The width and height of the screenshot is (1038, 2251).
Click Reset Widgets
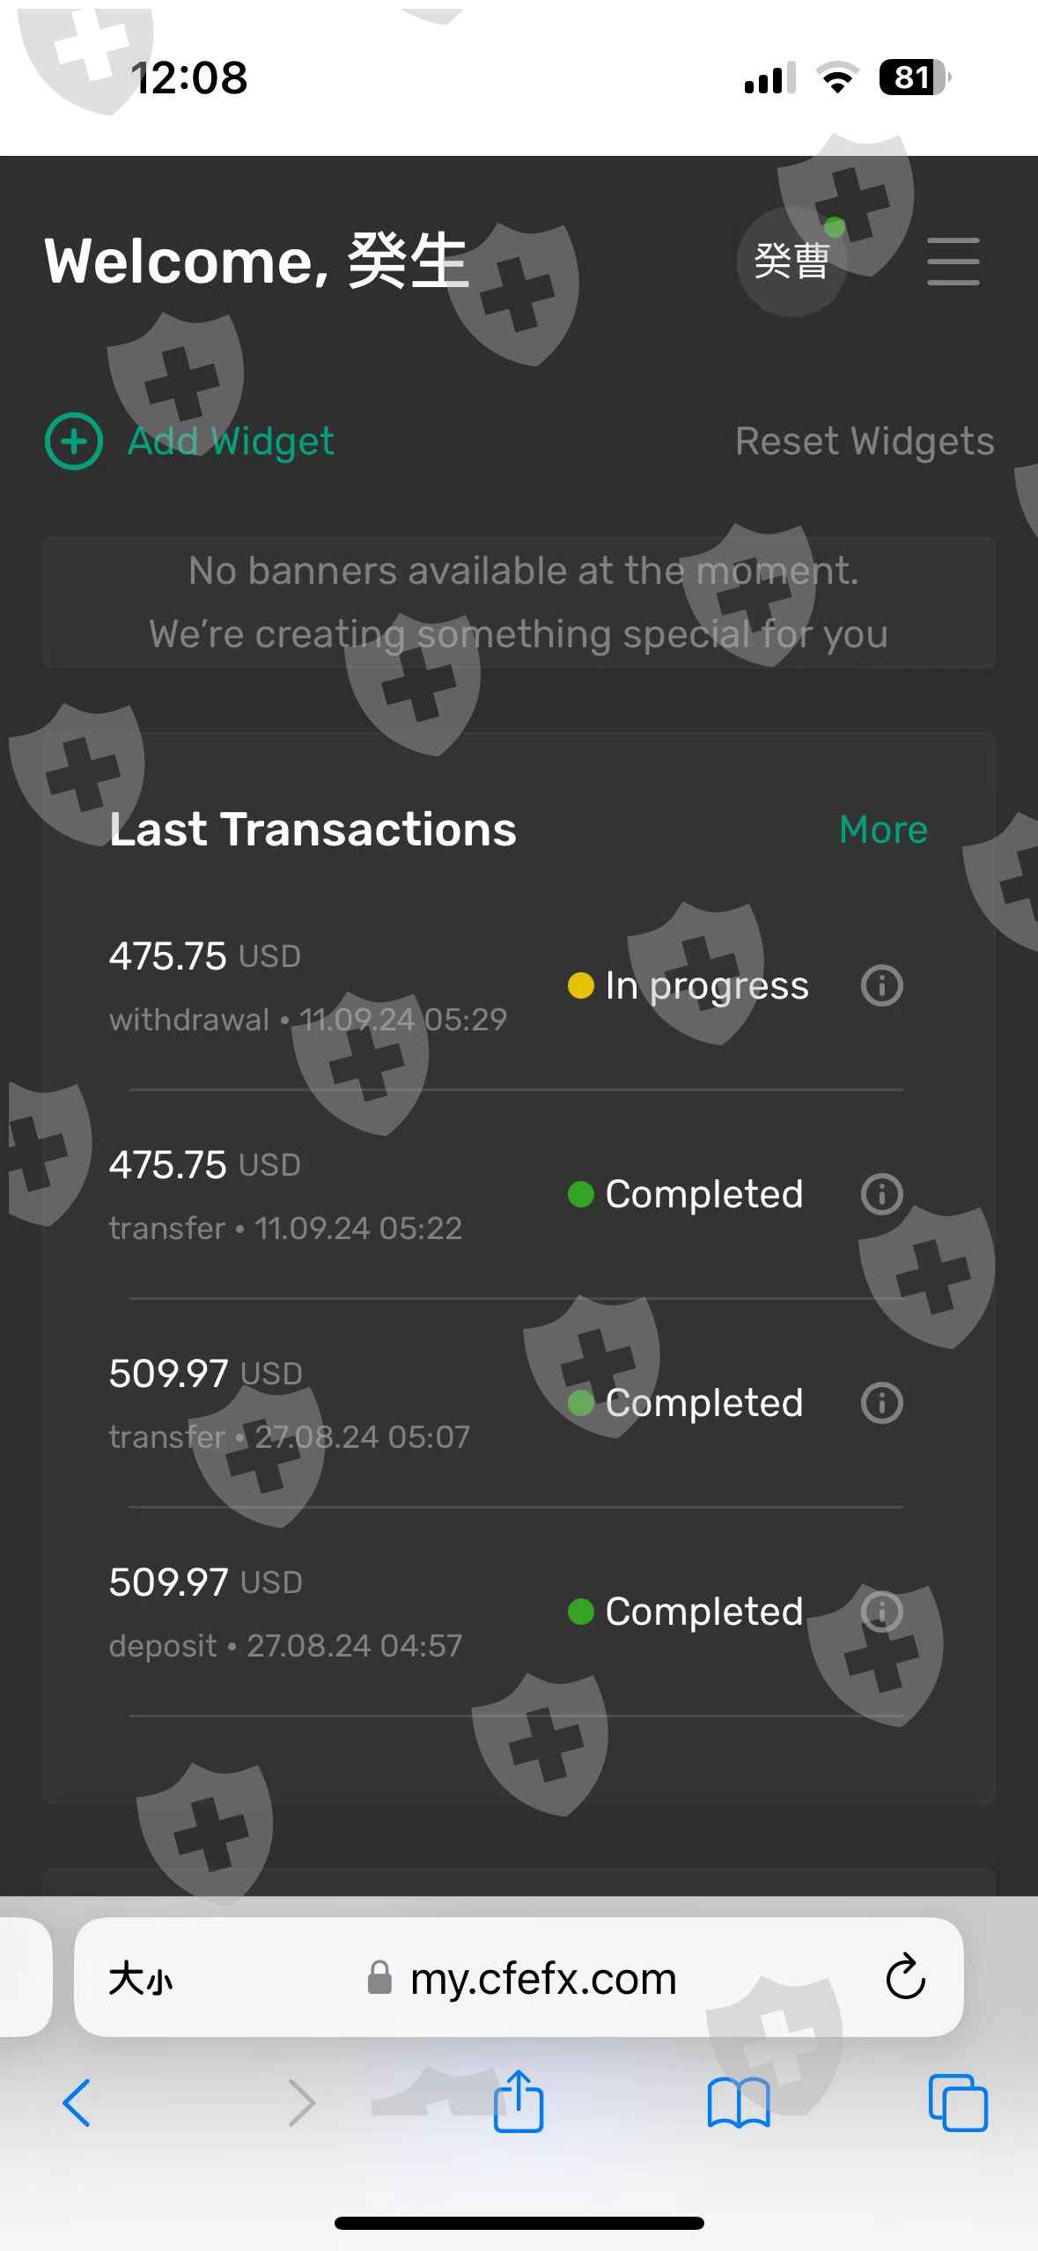[864, 441]
